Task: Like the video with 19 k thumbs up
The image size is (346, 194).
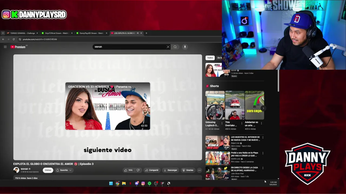Action: [x=128, y=170]
